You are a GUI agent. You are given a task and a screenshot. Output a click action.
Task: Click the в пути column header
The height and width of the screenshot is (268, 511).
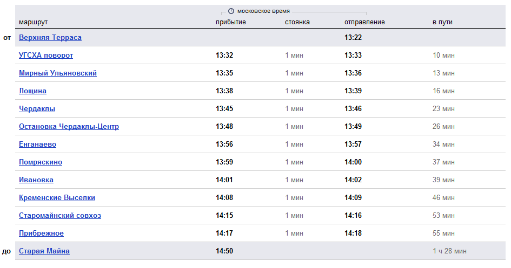[x=442, y=22]
